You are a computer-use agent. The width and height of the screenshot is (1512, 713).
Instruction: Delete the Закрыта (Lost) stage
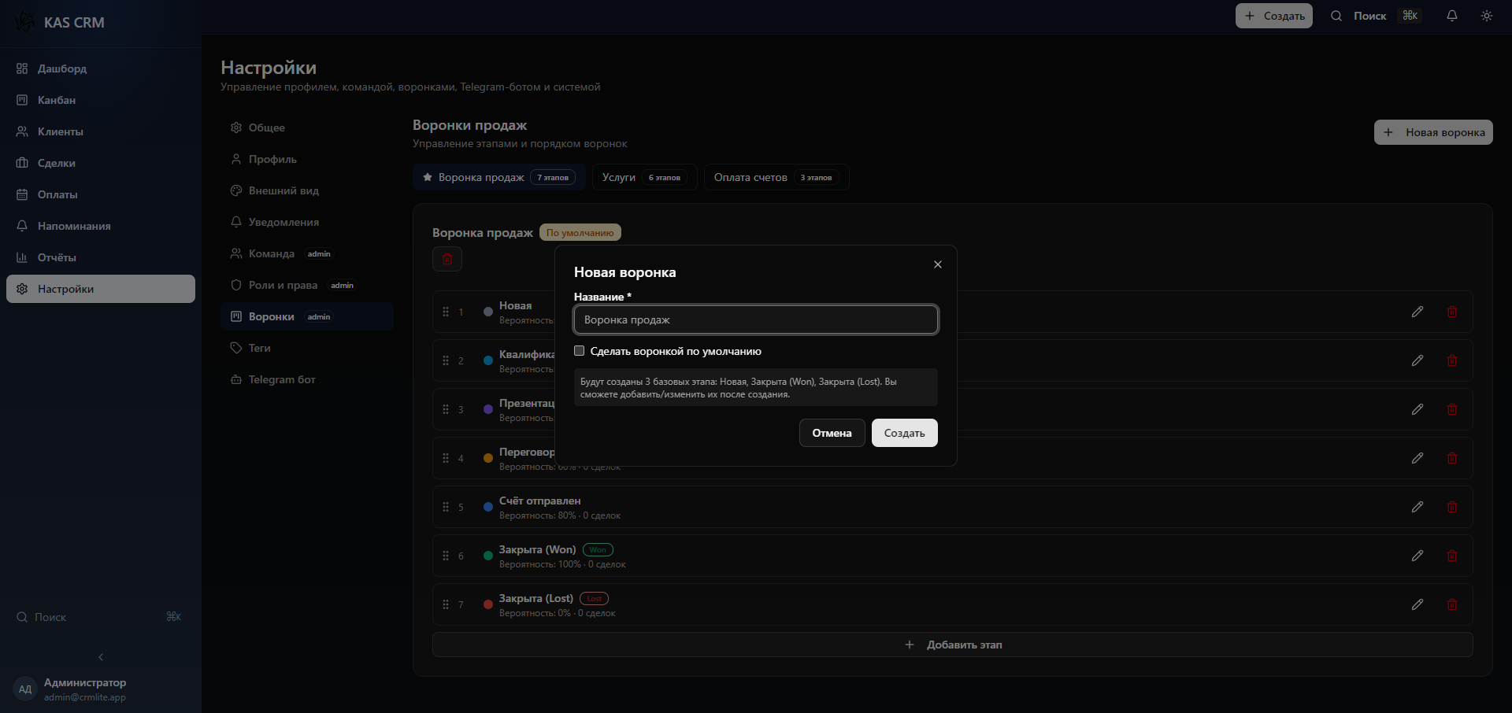point(1452,604)
